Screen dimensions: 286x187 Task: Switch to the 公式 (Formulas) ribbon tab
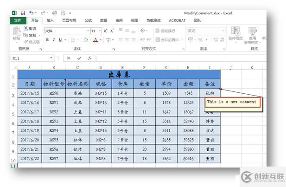88,20
